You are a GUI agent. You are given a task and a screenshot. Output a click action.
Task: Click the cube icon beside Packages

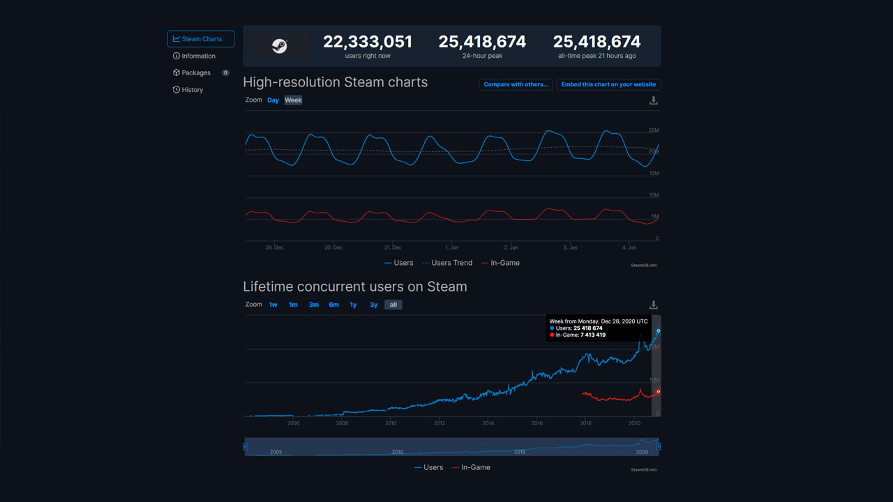pos(177,73)
